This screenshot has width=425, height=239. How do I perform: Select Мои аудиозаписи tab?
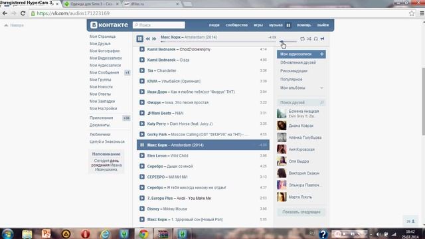point(301,54)
